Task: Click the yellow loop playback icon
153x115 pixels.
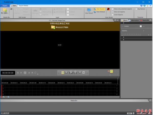Action: pyautogui.click(x=63, y=73)
